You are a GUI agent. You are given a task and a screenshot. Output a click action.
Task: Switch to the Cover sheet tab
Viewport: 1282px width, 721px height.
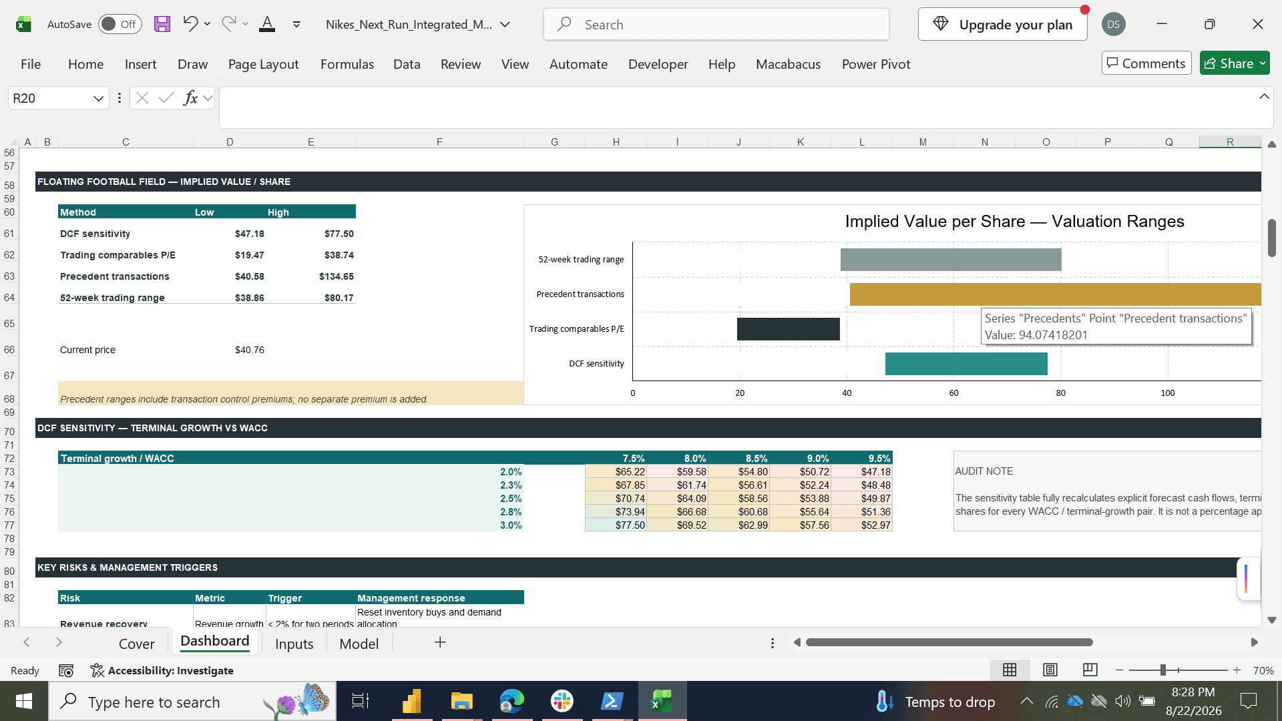tap(136, 644)
